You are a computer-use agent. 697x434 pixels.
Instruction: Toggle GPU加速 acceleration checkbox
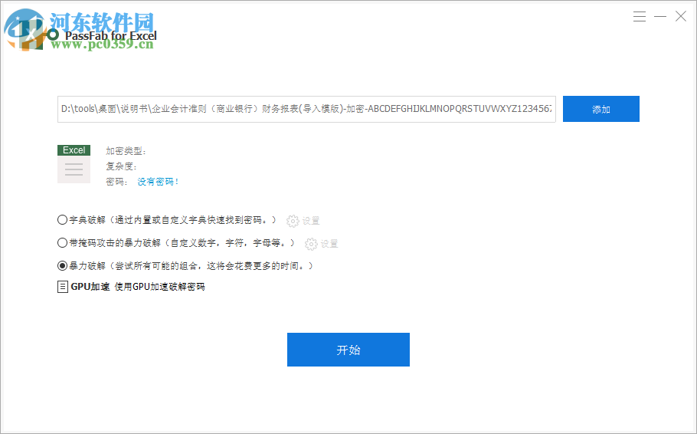(x=63, y=287)
